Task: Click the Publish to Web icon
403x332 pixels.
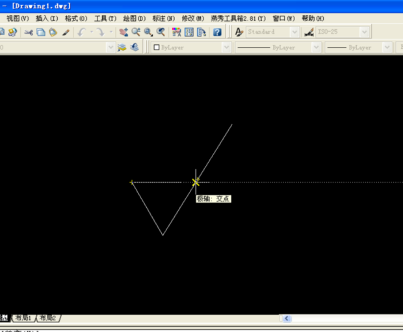Action: pyautogui.click(x=12, y=32)
